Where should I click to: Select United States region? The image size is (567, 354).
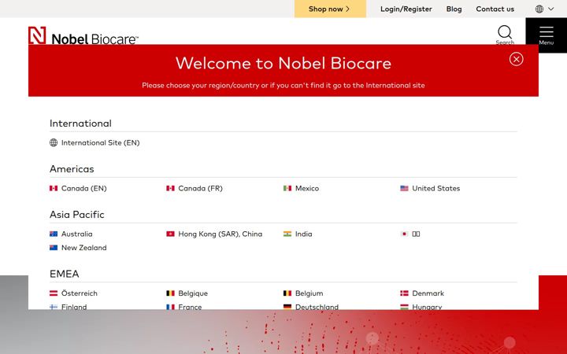pyautogui.click(x=436, y=188)
